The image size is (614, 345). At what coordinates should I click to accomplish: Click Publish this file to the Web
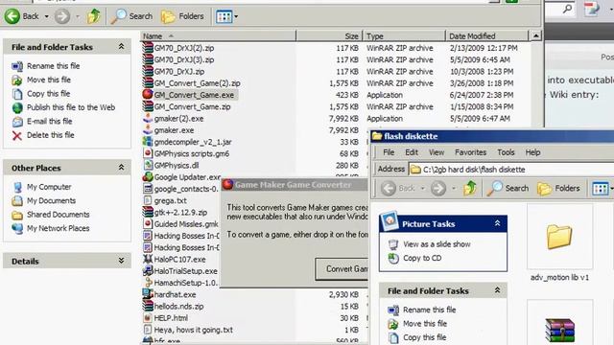(70, 107)
